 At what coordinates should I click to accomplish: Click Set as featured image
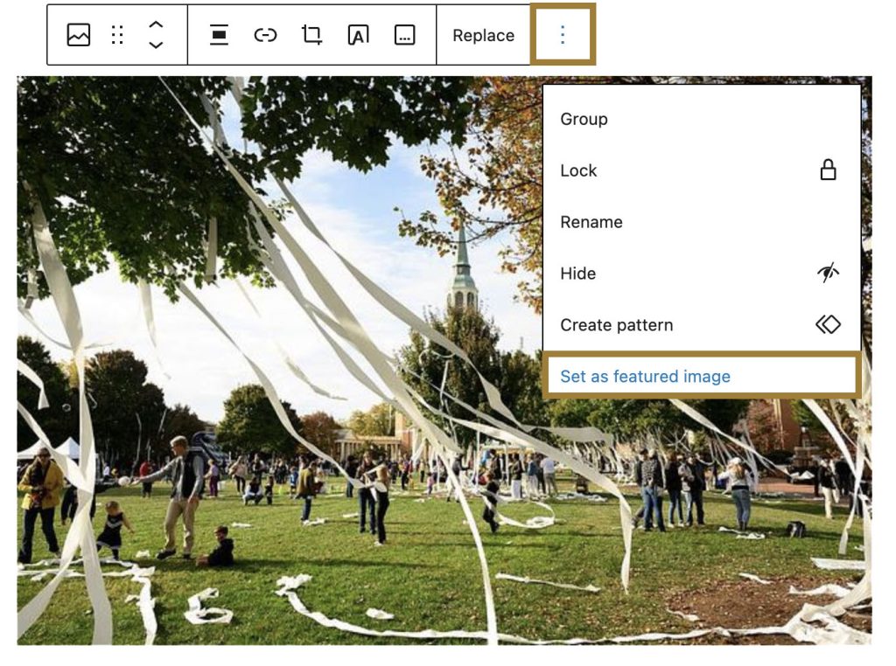point(645,377)
